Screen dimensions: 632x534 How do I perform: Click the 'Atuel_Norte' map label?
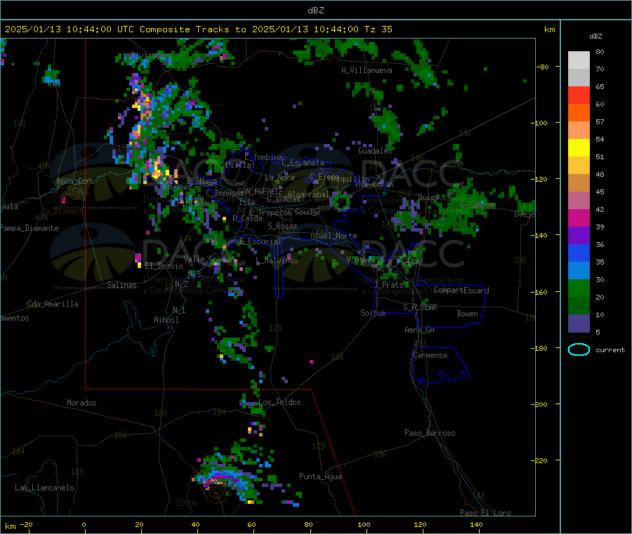point(334,236)
